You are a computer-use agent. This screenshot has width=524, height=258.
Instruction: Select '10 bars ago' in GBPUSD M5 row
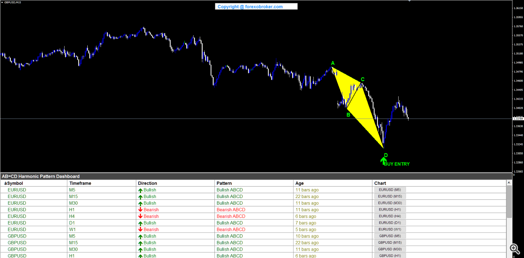[307, 236]
